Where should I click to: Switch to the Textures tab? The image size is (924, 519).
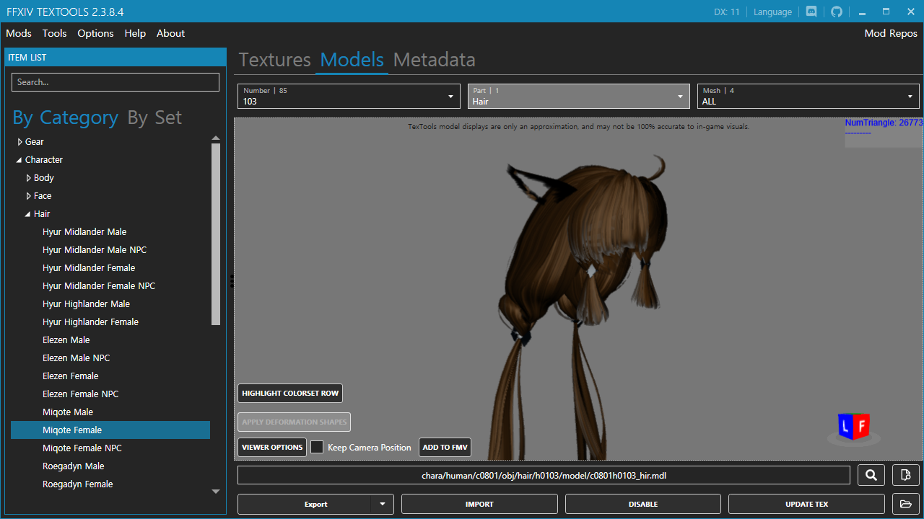tap(275, 60)
